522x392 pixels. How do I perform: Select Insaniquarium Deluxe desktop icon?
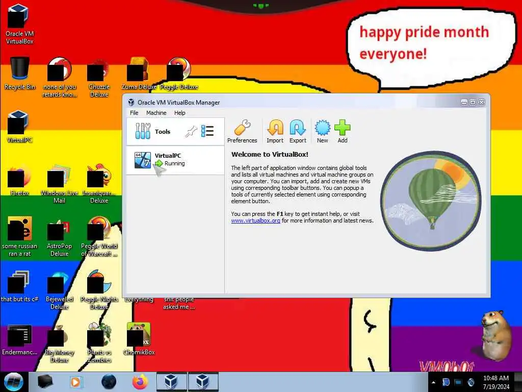pos(99,183)
